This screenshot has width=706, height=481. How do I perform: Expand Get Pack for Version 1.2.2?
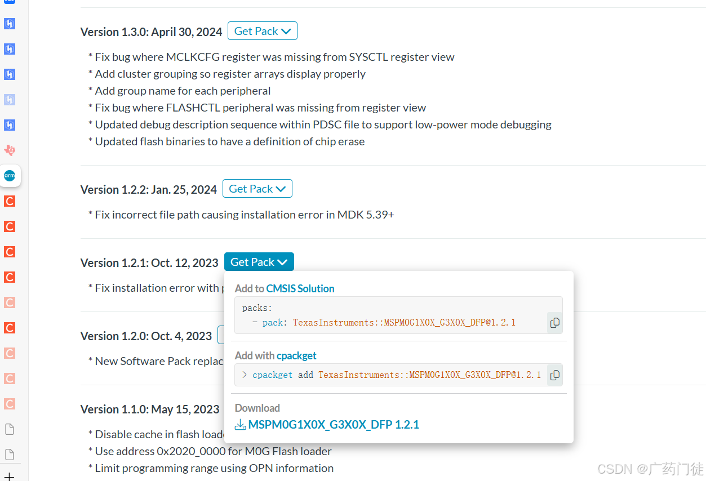[257, 189]
